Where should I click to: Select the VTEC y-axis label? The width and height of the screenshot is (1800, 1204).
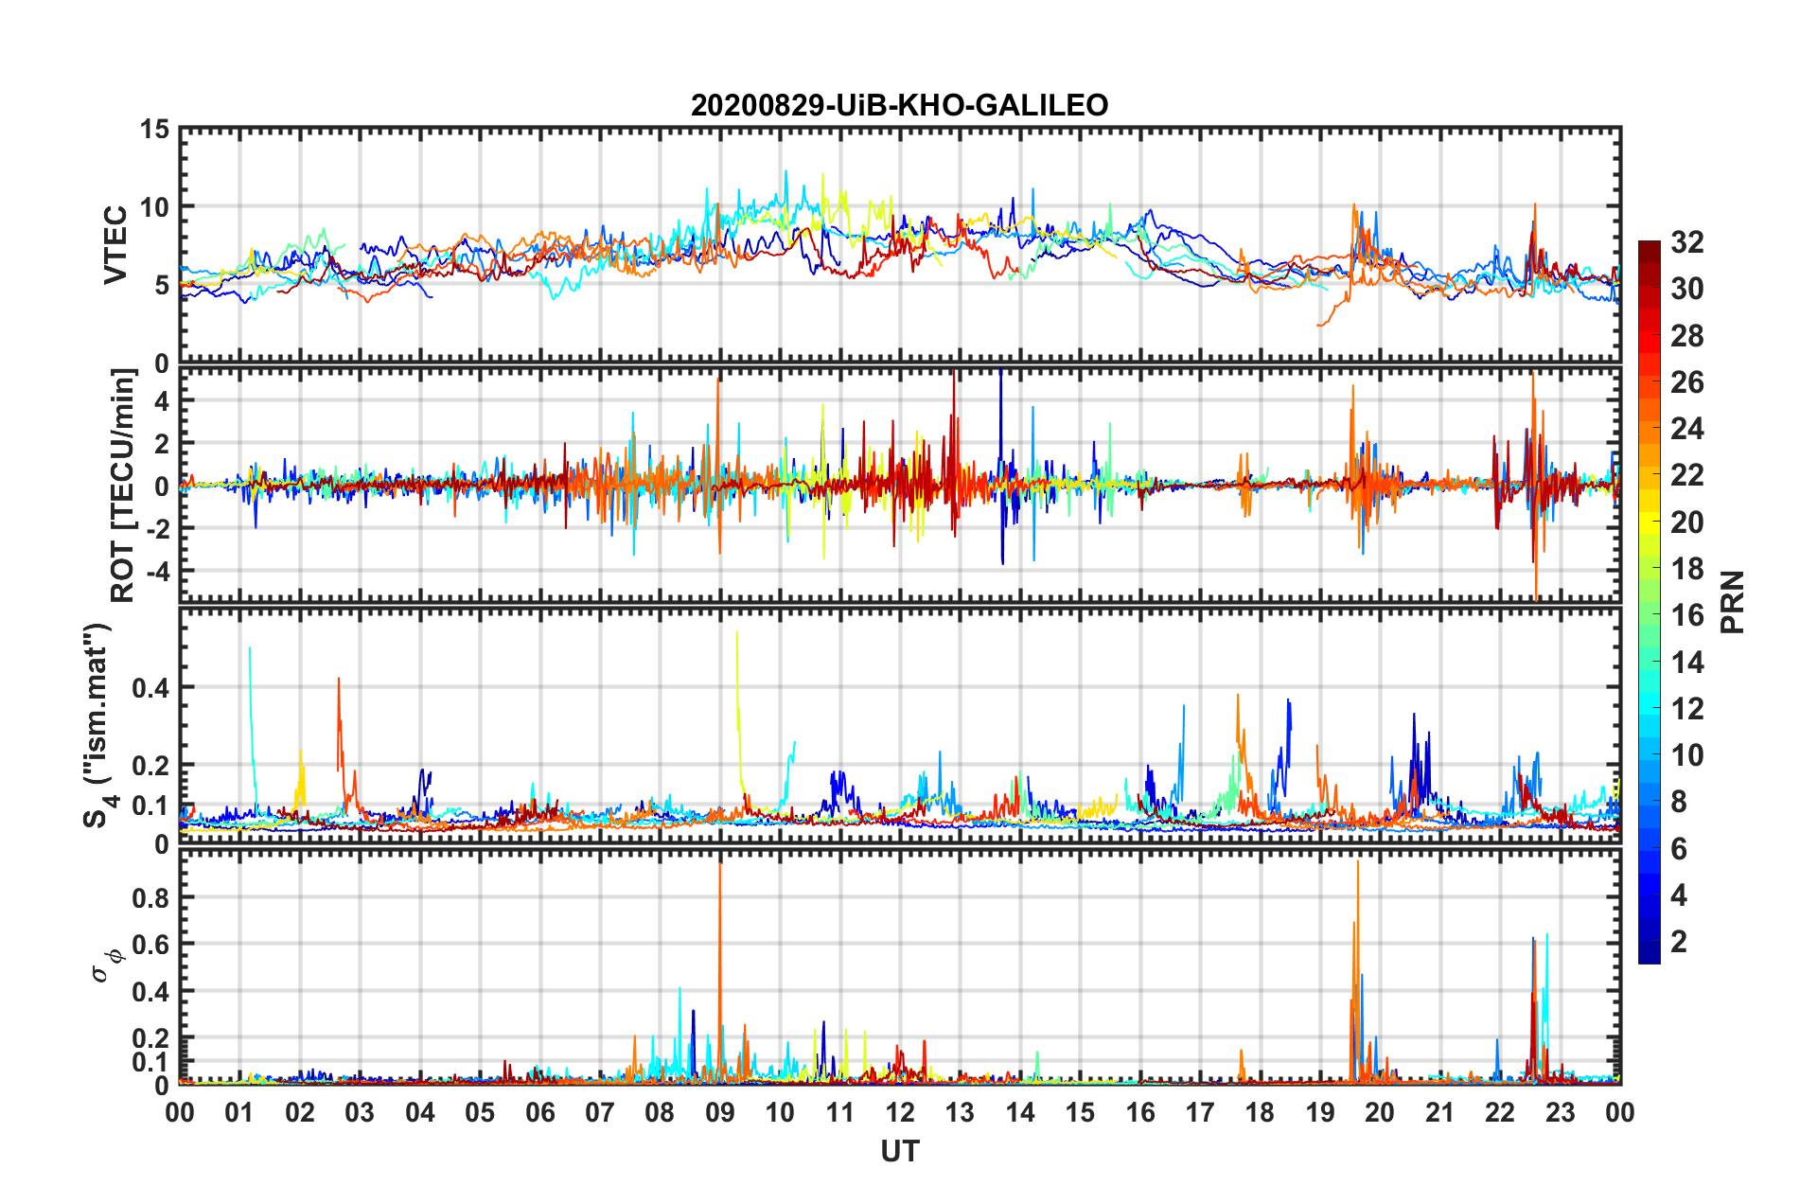click(x=115, y=245)
